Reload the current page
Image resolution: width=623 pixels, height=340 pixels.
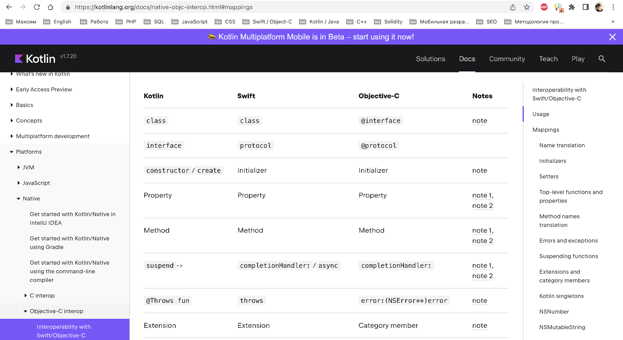[37, 7]
